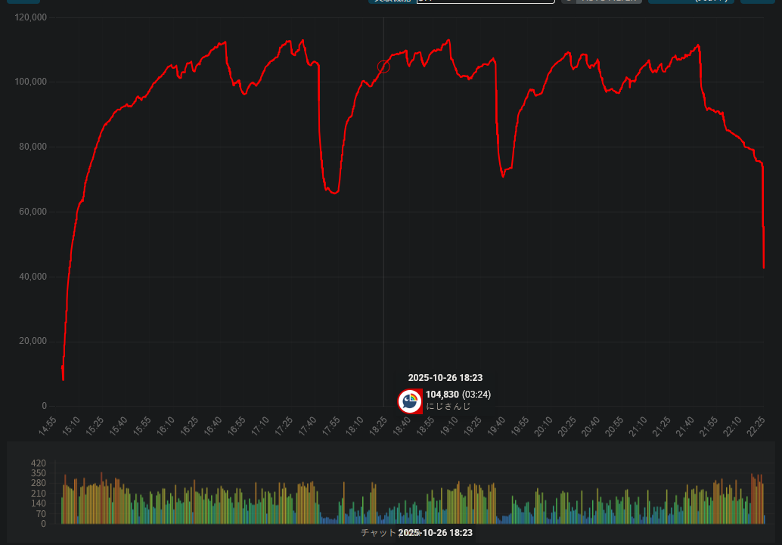The image size is (782, 545).
Task: Click the highlighted data point circle on the red line
Action: pos(383,67)
